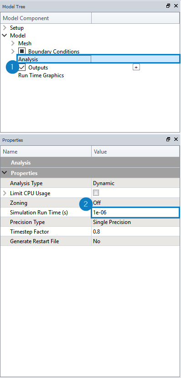Select Run Time Graphics tree item

(x=41, y=75)
